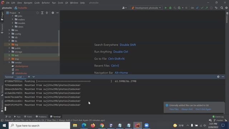Viewport: 229px width, 129px height.
Task: Open File Explorer from the taskbar
Action: (x=75, y=125)
